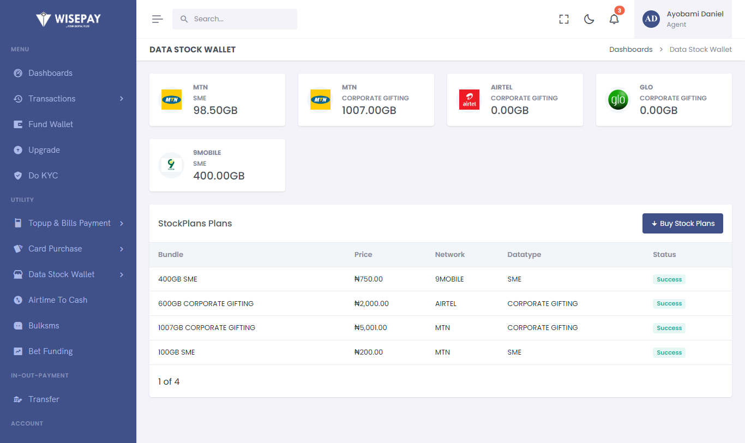This screenshot has width=745, height=443.
Task: Enter fullscreen mode using the top bar icon
Action: 564,19
